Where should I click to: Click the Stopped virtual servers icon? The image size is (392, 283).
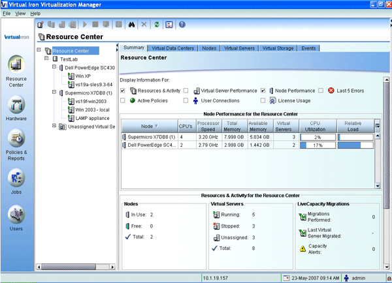click(x=216, y=226)
